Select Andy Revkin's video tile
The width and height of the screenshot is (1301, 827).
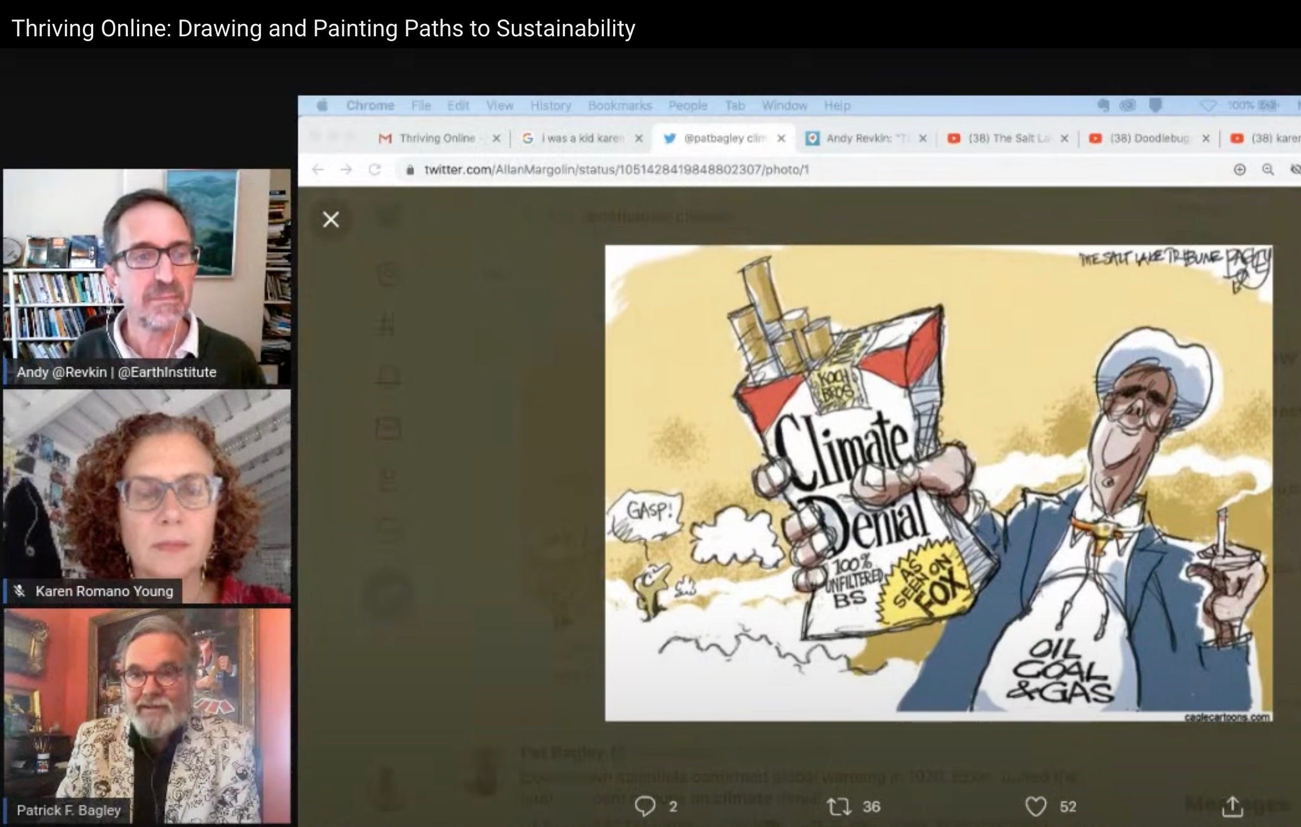tap(147, 277)
